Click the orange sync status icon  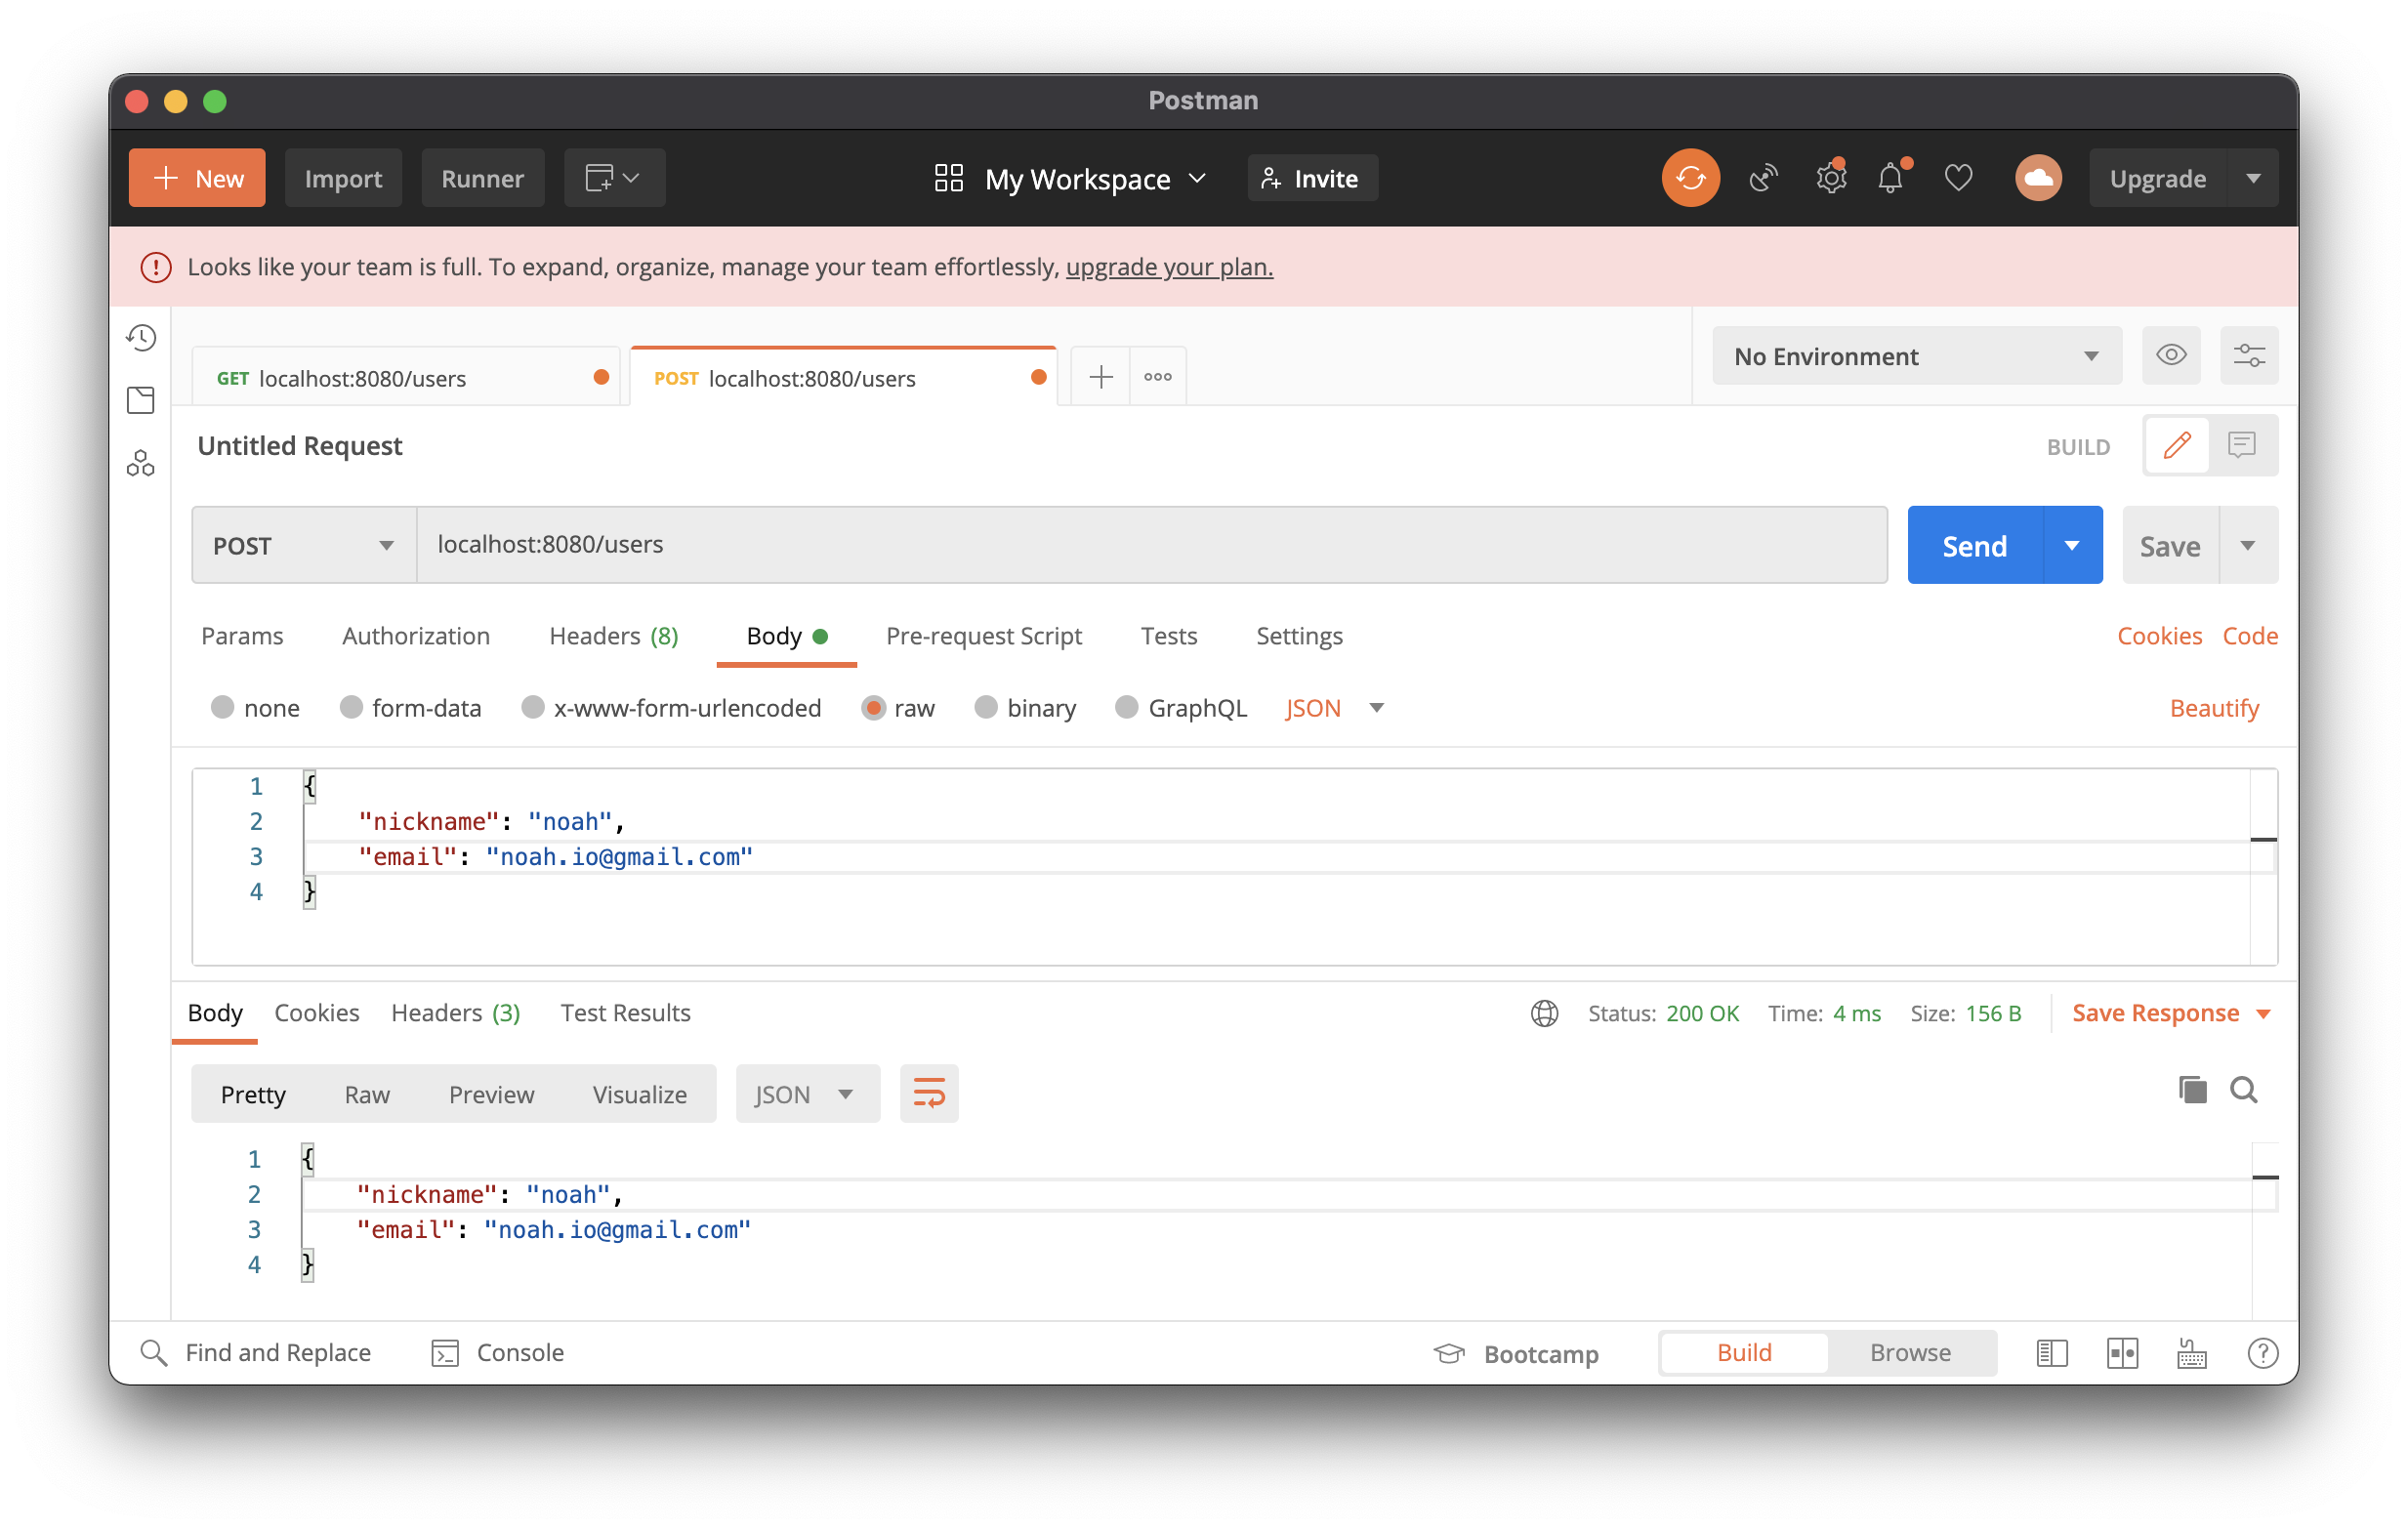pyautogui.click(x=1690, y=179)
